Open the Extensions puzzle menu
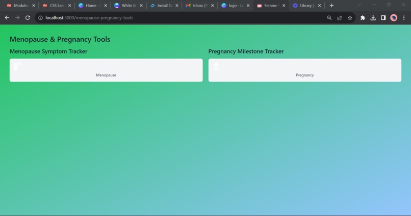Viewport: 411px width, 216px height. (363, 18)
